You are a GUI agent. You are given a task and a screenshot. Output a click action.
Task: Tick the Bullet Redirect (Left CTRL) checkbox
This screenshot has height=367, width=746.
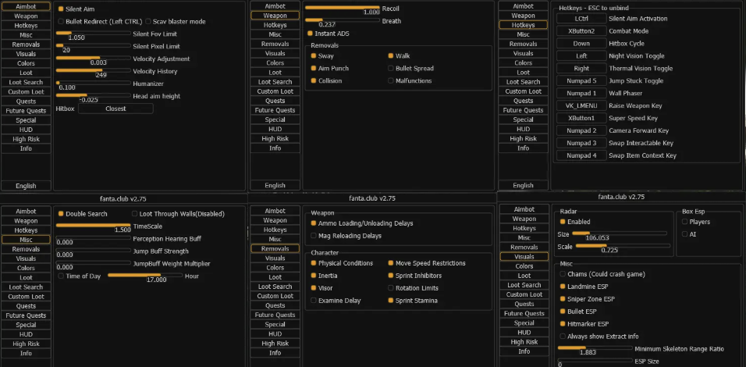[x=61, y=21]
